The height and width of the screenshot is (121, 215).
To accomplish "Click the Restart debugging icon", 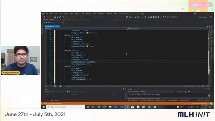I will click(x=49, y=23).
